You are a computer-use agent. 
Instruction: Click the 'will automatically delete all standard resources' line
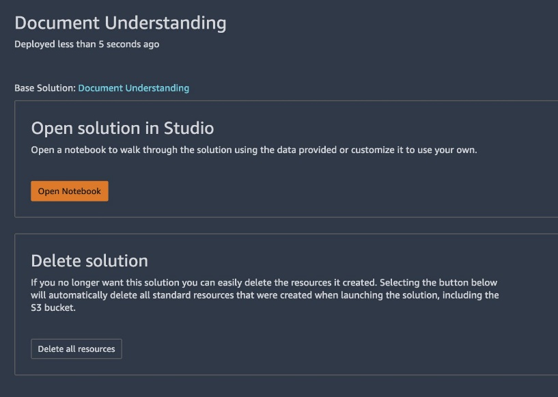[264, 295]
